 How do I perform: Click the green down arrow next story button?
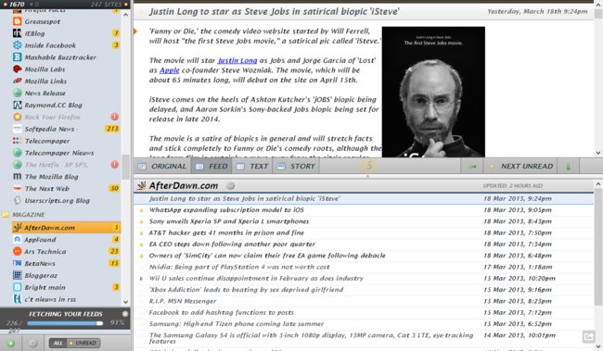[x=568, y=167]
